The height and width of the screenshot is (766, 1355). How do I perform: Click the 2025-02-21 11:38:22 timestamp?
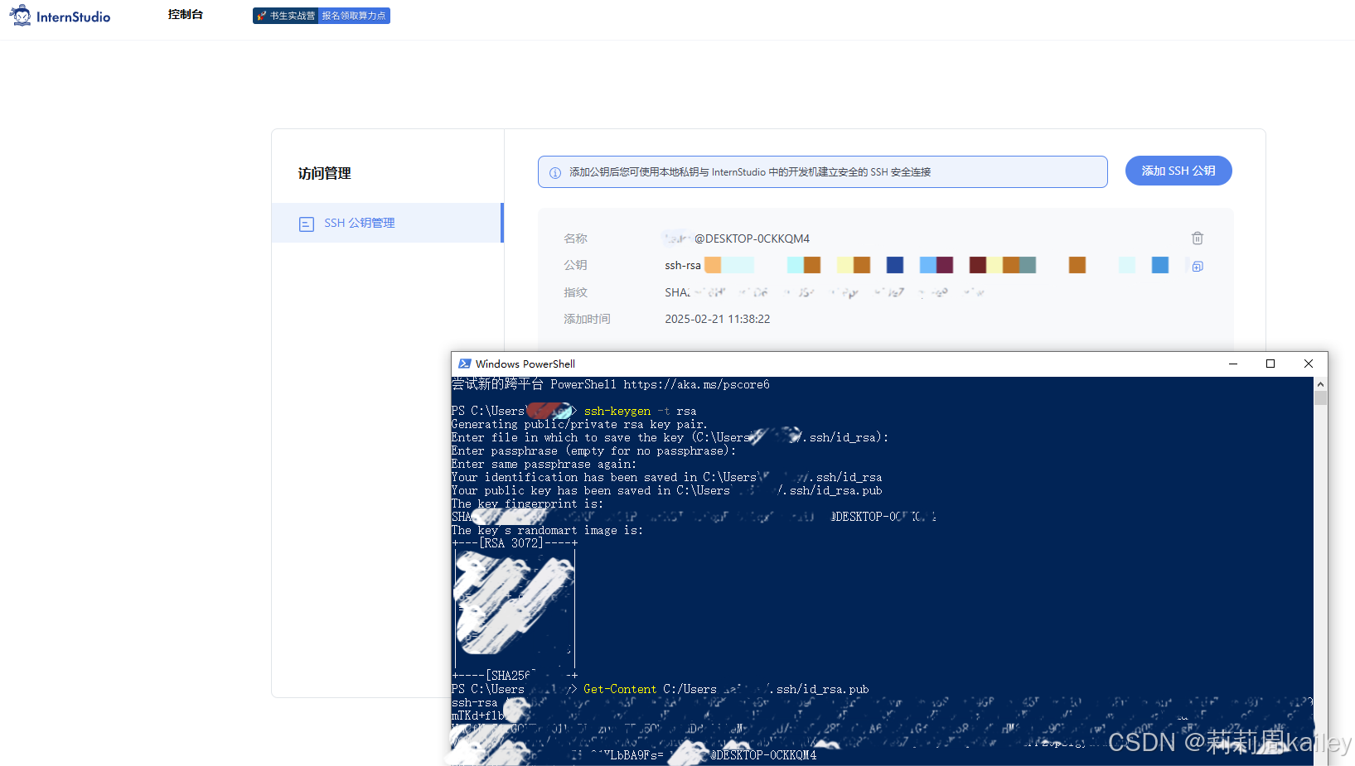coord(718,319)
